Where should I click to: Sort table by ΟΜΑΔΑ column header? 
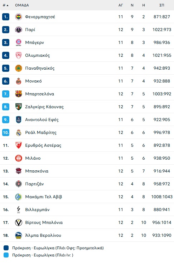pyautogui.click(x=22, y=5)
